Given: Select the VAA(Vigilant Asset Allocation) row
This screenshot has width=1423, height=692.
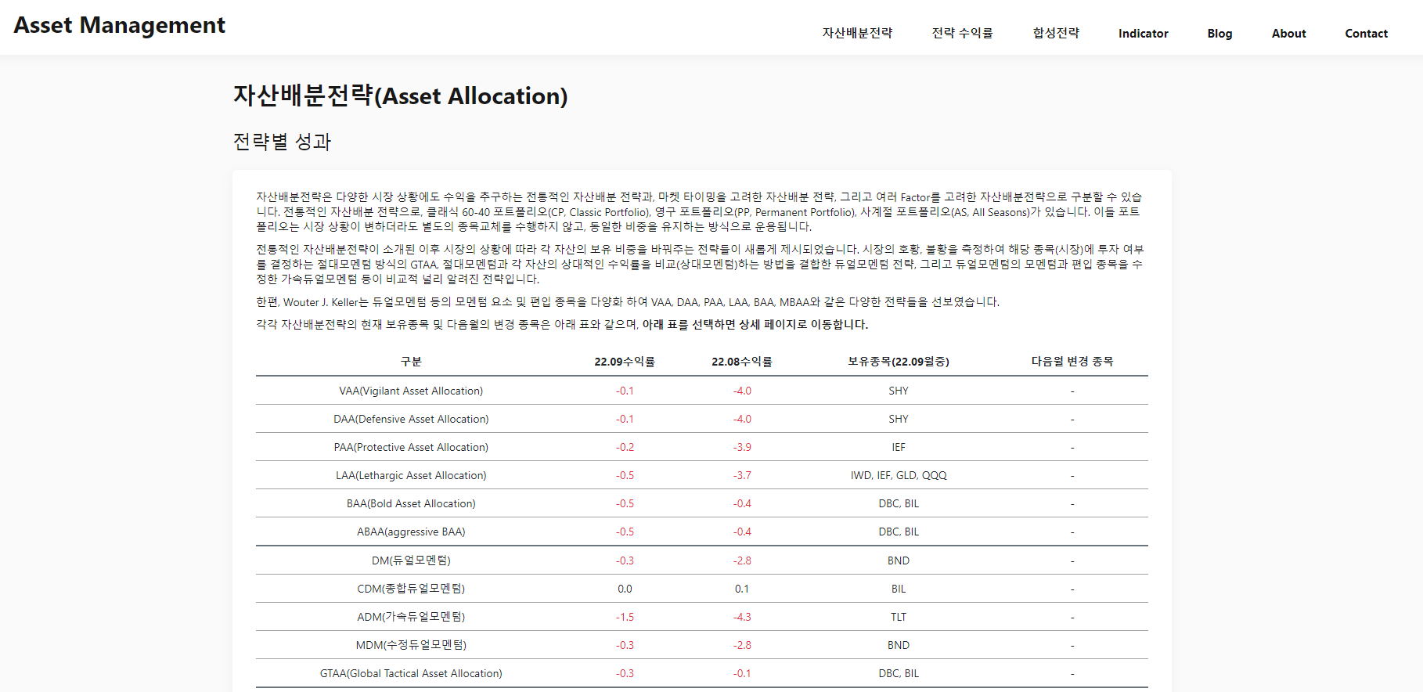Looking at the screenshot, I should (x=701, y=391).
